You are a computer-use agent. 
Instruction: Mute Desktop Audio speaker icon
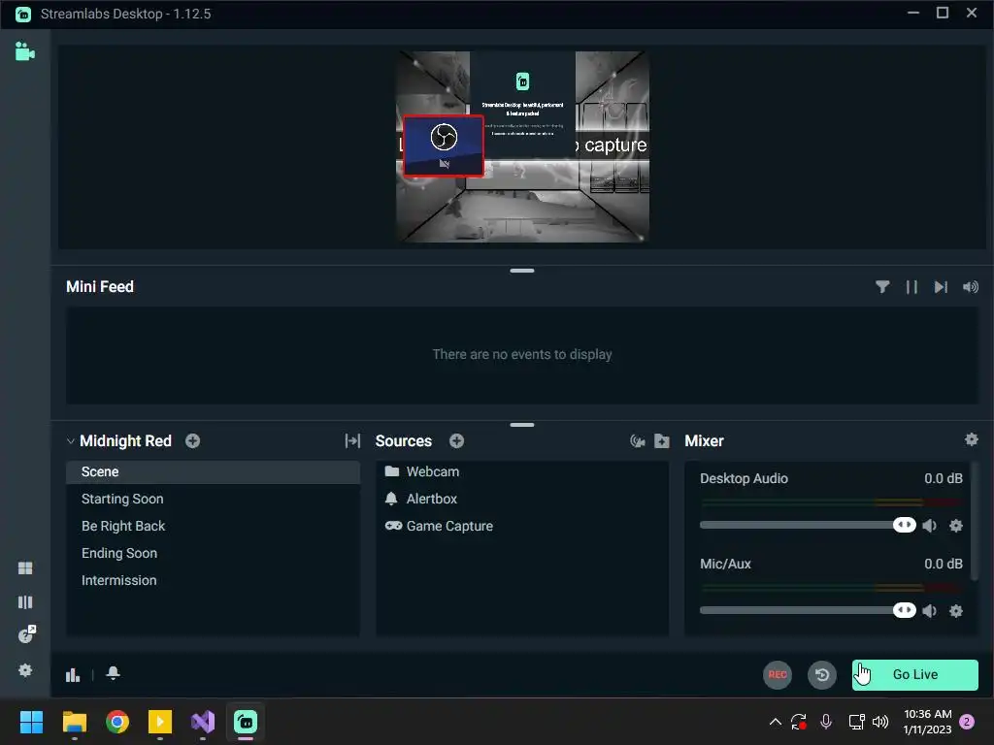coord(929,525)
